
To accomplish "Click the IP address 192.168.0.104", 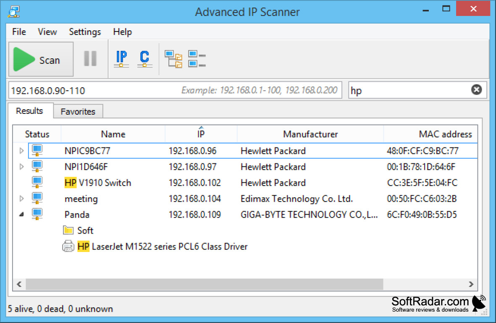I will pos(194,199).
